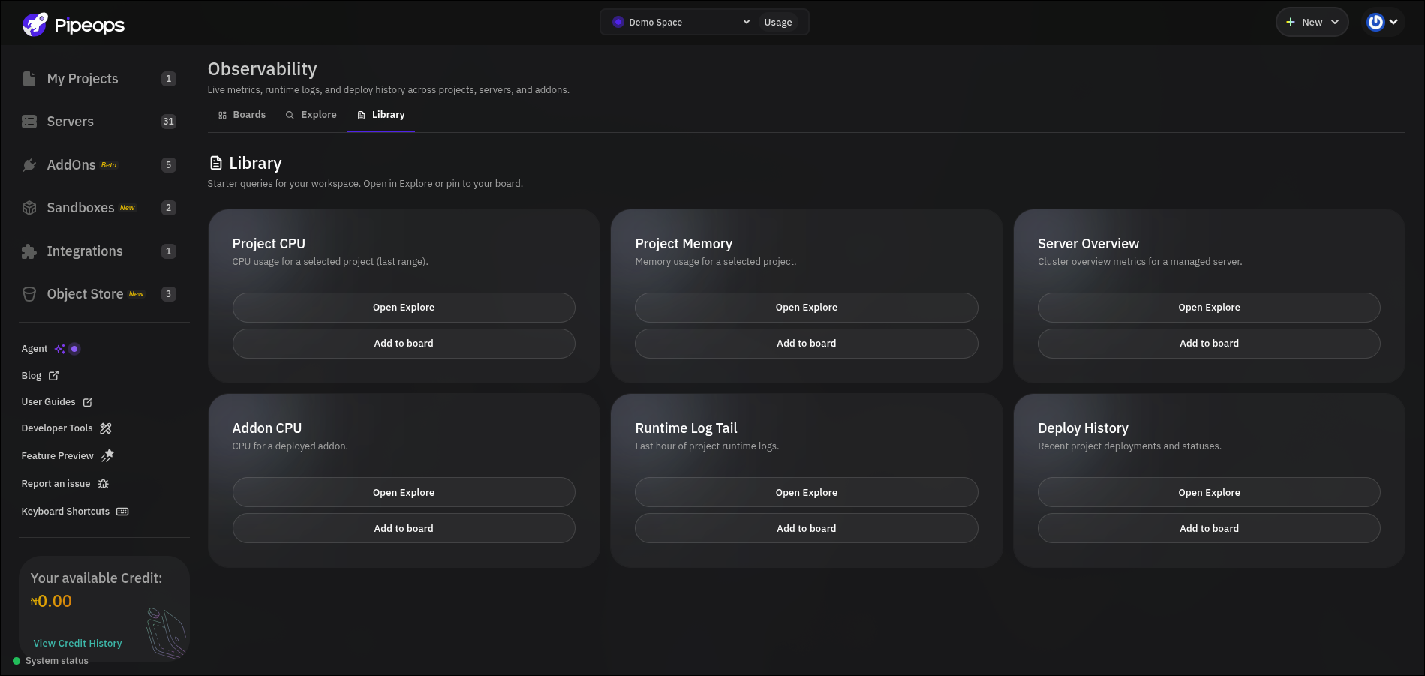Click the Servers sidebar icon

pyautogui.click(x=29, y=122)
